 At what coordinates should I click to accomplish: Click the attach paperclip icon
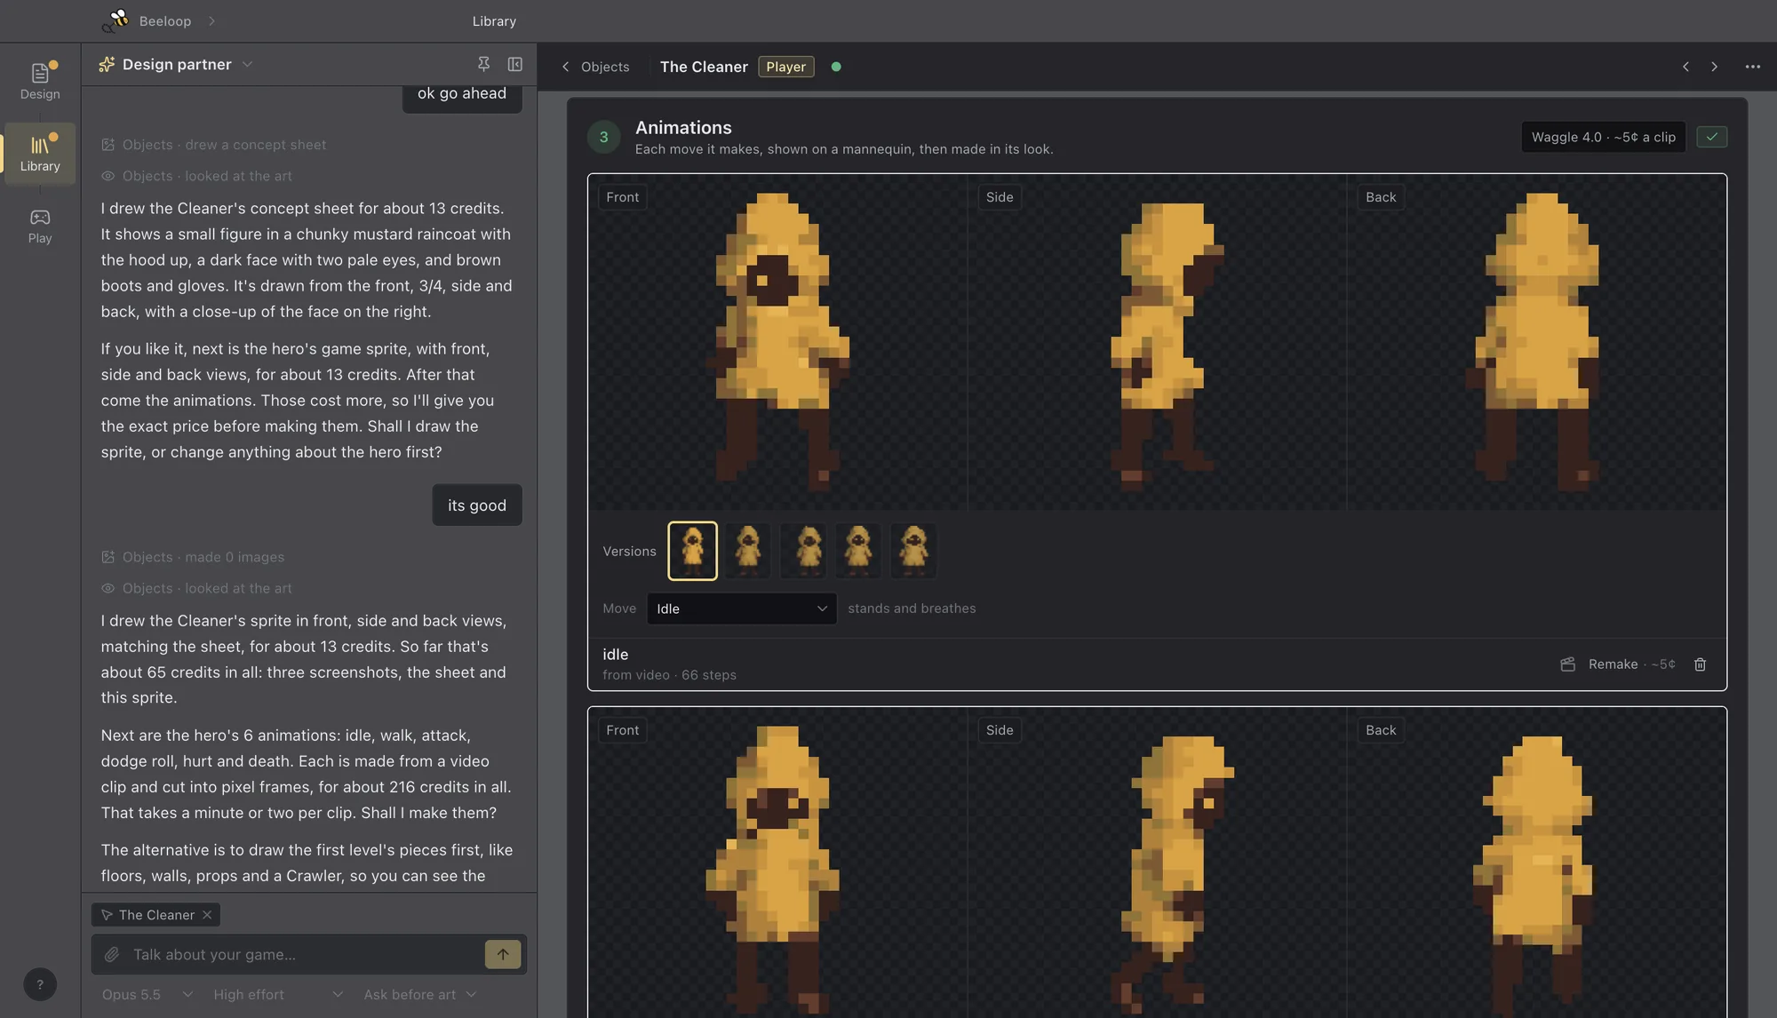pyautogui.click(x=112, y=955)
